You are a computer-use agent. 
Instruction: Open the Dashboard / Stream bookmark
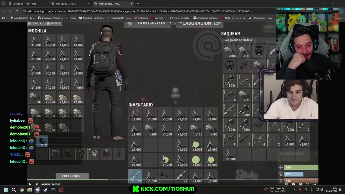(x=50, y=18)
